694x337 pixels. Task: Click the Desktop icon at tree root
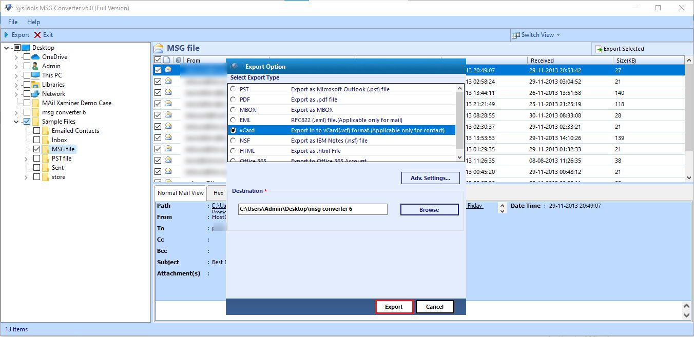(26, 48)
